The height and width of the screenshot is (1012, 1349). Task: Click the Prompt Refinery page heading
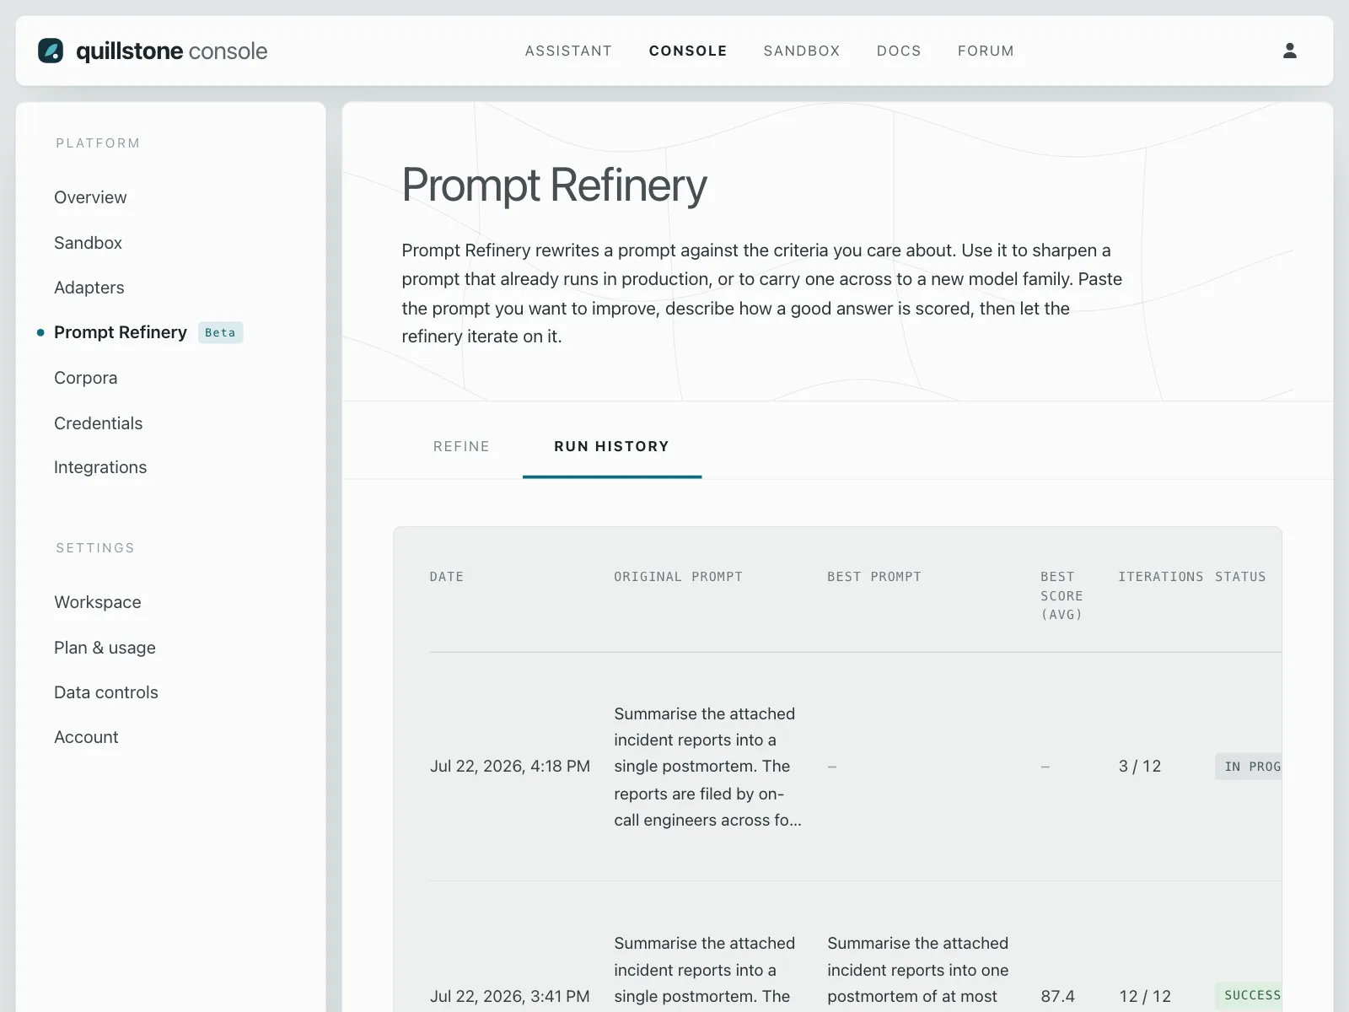tap(554, 186)
